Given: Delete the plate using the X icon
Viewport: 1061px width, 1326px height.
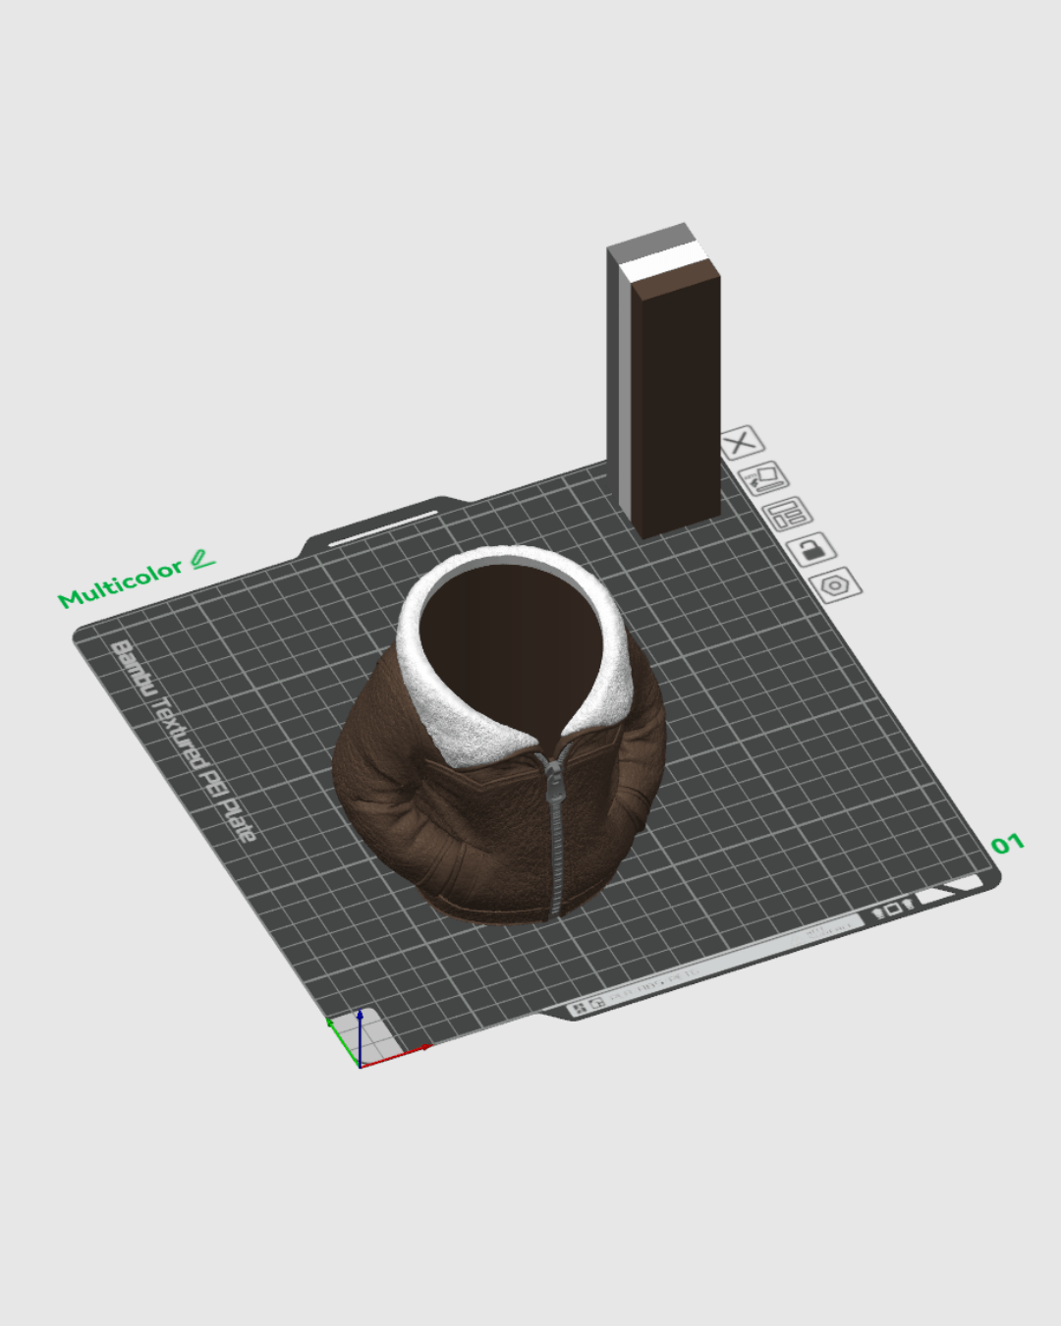Looking at the screenshot, I should point(742,444).
